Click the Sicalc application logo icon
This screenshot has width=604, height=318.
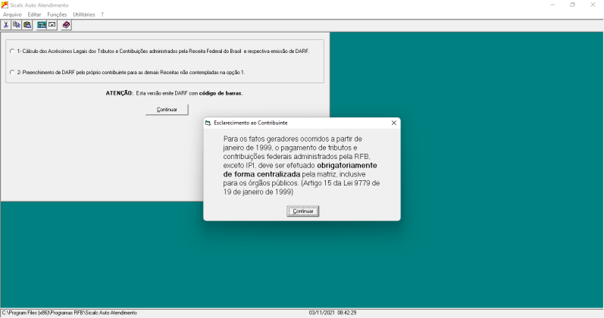[5, 5]
